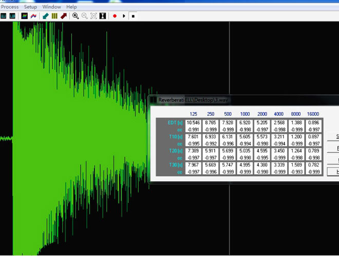Open the Window menu
The image size is (339, 256).
(x=51, y=7)
